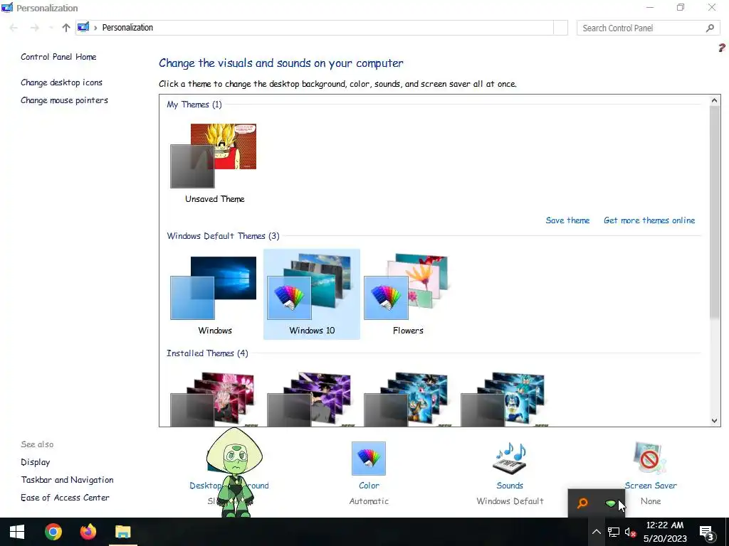Click the taskbar clock showing 12:22 AM
The height and width of the screenshot is (546, 729).
[665, 532]
